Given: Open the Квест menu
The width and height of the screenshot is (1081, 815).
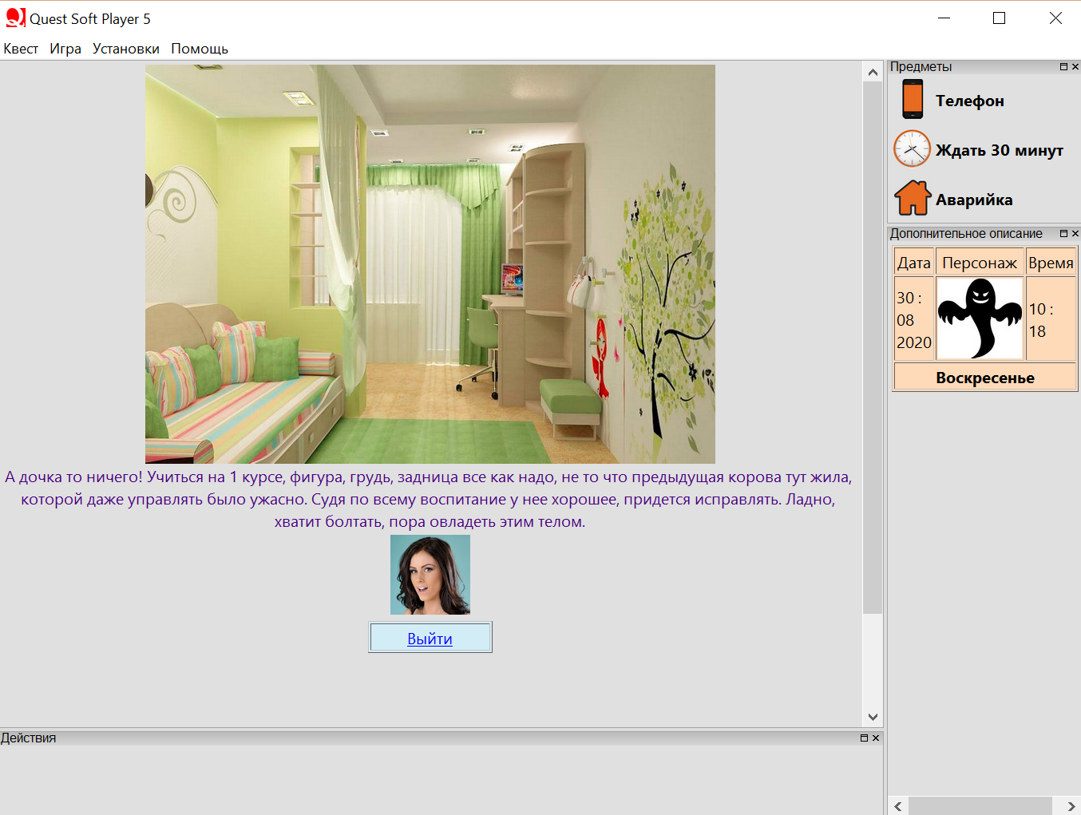Looking at the screenshot, I should click(x=21, y=49).
